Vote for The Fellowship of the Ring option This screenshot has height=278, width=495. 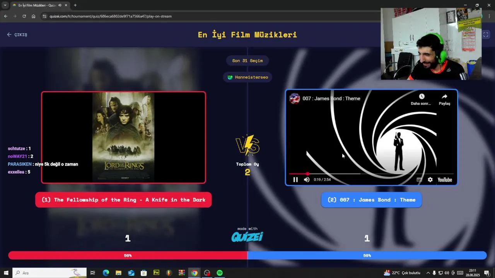click(x=123, y=200)
